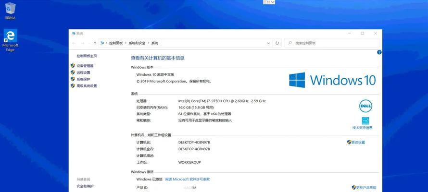This screenshot has height=192, width=428.
Task: Select the 16.0 GB RAM value
Action: (196, 108)
